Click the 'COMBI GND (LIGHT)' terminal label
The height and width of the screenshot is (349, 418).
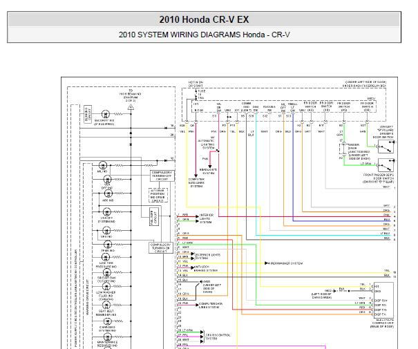pos(246,106)
